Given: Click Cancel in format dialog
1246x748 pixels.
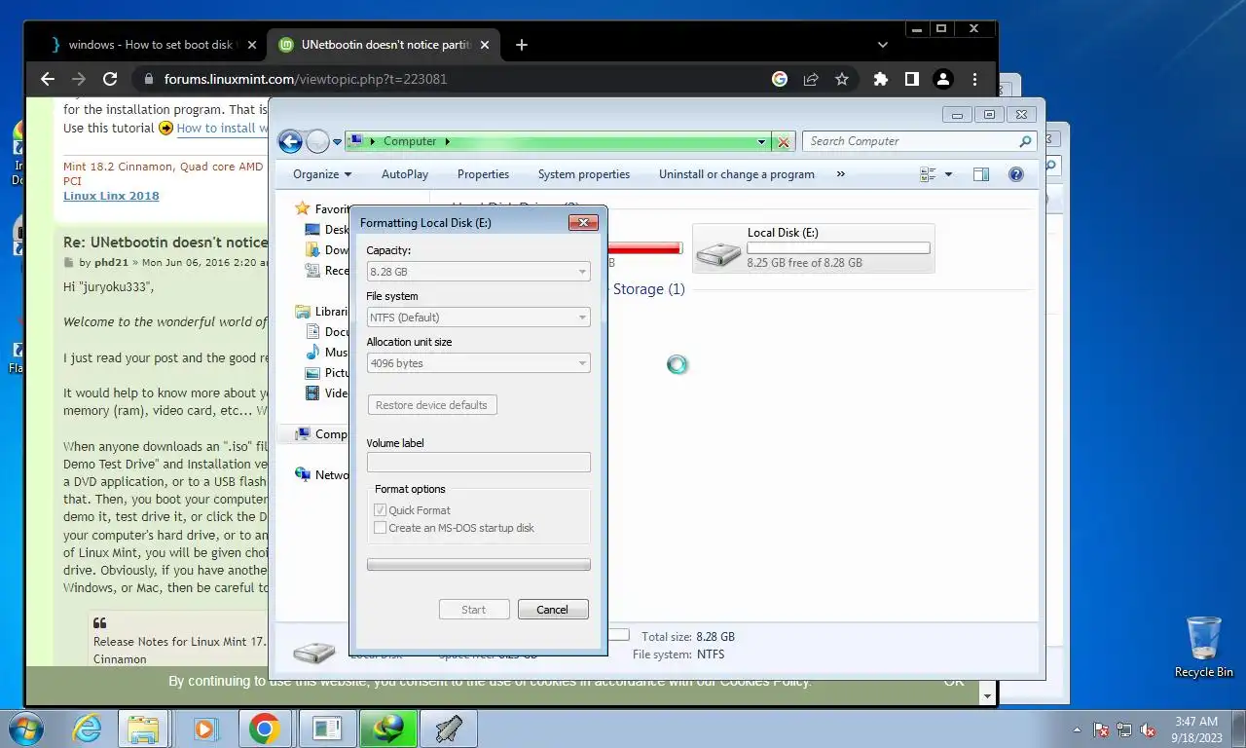Looking at the screenshot, I should 552,610.
